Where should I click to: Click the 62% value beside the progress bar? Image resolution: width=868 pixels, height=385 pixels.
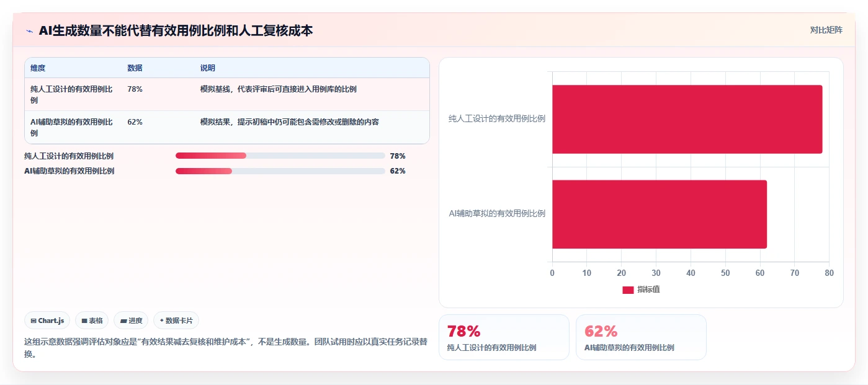click(x=398, y=171)
